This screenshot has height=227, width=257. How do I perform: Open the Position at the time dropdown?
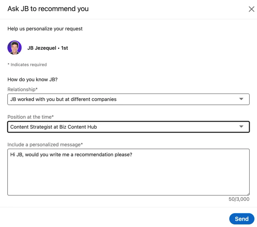click(x=128, y=126)
